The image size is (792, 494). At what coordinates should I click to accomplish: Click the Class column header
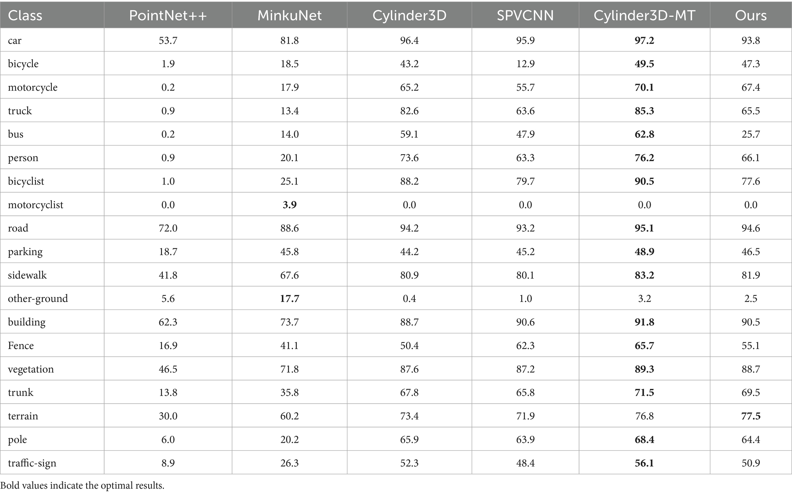25,15
